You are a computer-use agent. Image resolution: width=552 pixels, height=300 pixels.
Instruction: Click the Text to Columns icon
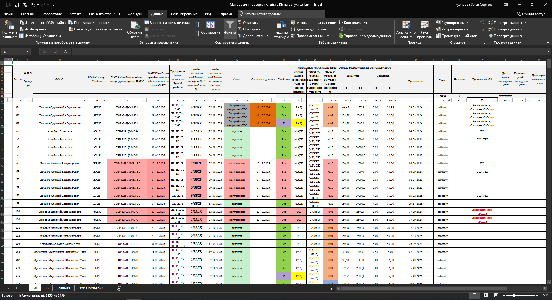pyautogui.click(x=281, y=25)
